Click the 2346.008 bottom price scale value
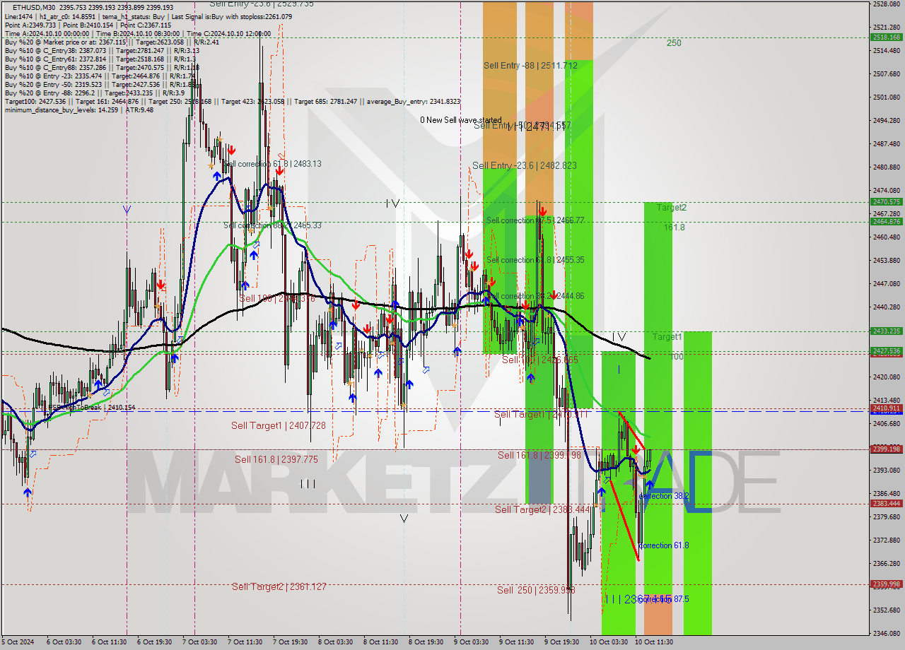Viewport: 905px width, 650px height. click(886, 634)
